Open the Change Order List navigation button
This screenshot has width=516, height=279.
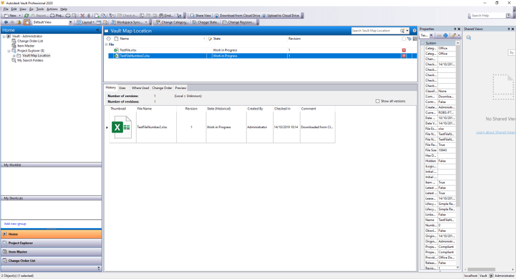point(52,261)
